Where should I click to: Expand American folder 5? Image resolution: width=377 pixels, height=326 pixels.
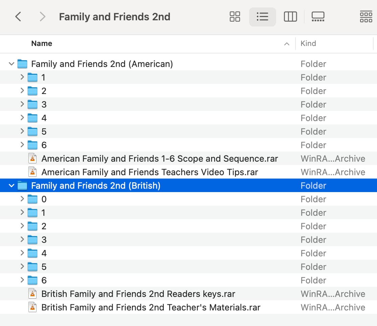(x=22, y=131)
